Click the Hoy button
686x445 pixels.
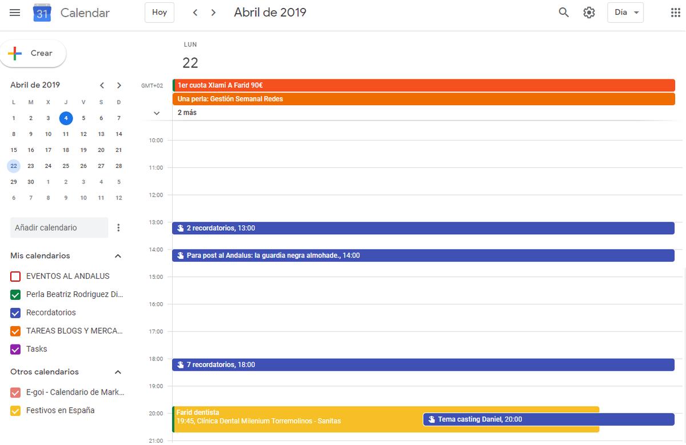click(159, 13)
